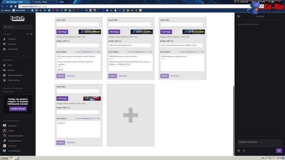Open the Markdown link in the Обо Мне panel
The height and width of the screenshot is (160, 285).
pos(87,52)
